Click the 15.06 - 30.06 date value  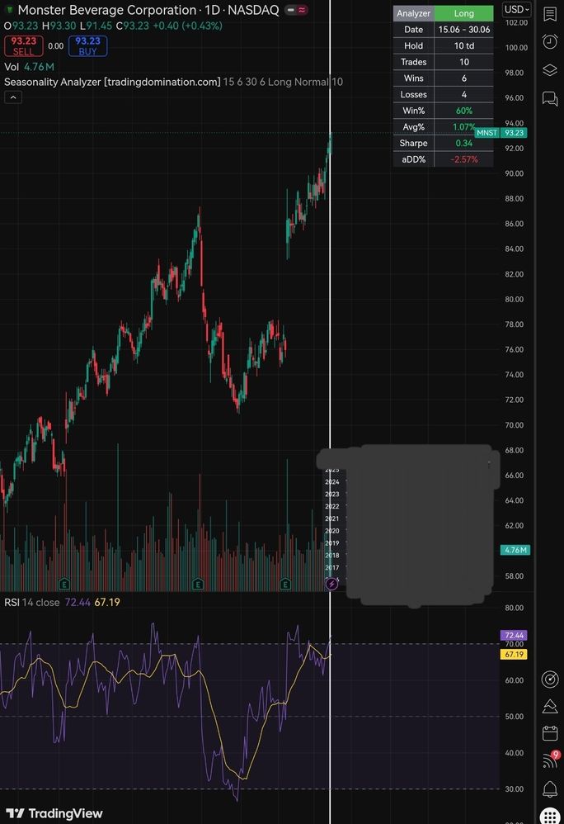463,30
